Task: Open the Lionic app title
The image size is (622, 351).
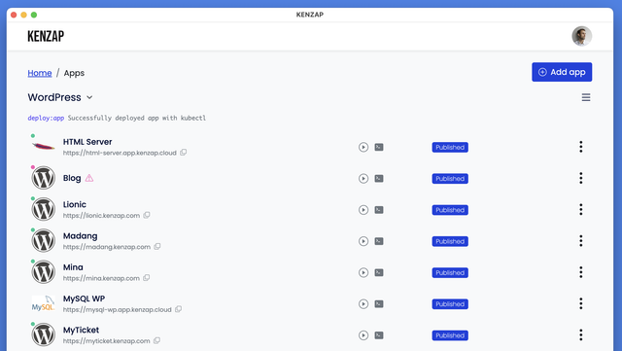Action: (x=75, y=204)
